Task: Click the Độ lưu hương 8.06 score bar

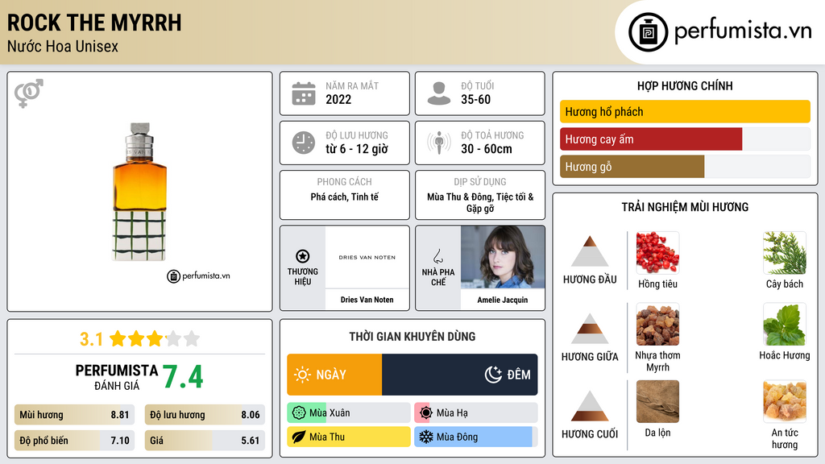Action: pos(205,415)
